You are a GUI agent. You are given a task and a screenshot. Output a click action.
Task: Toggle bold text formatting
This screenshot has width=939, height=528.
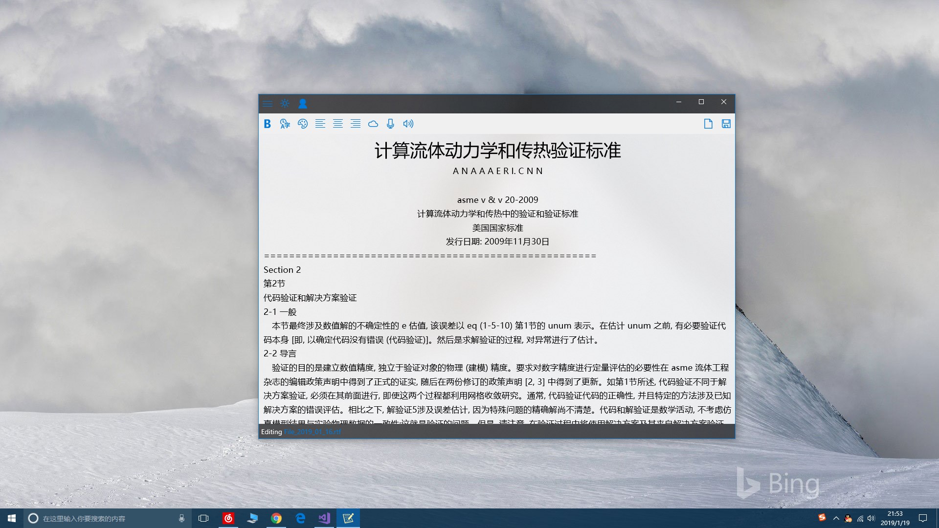coord(267,124)
